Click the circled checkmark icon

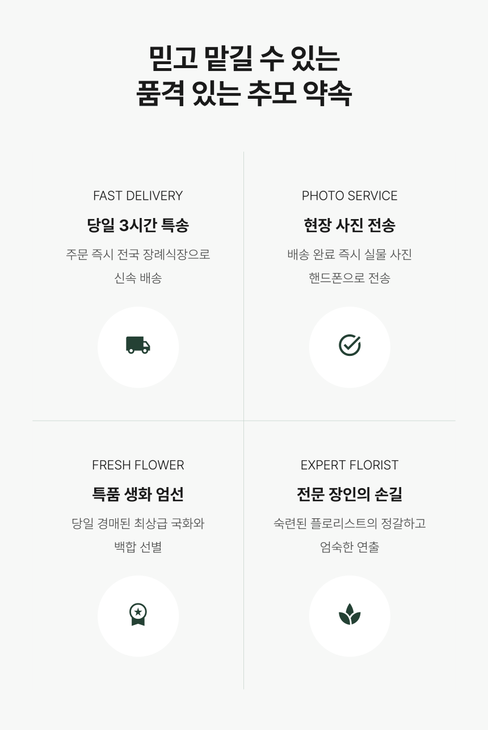pyautogui.click(x=350, y=345)
